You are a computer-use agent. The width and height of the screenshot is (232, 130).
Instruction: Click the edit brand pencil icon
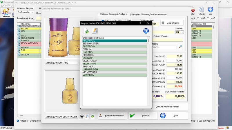pyautogui.click(x=95, y=31)
